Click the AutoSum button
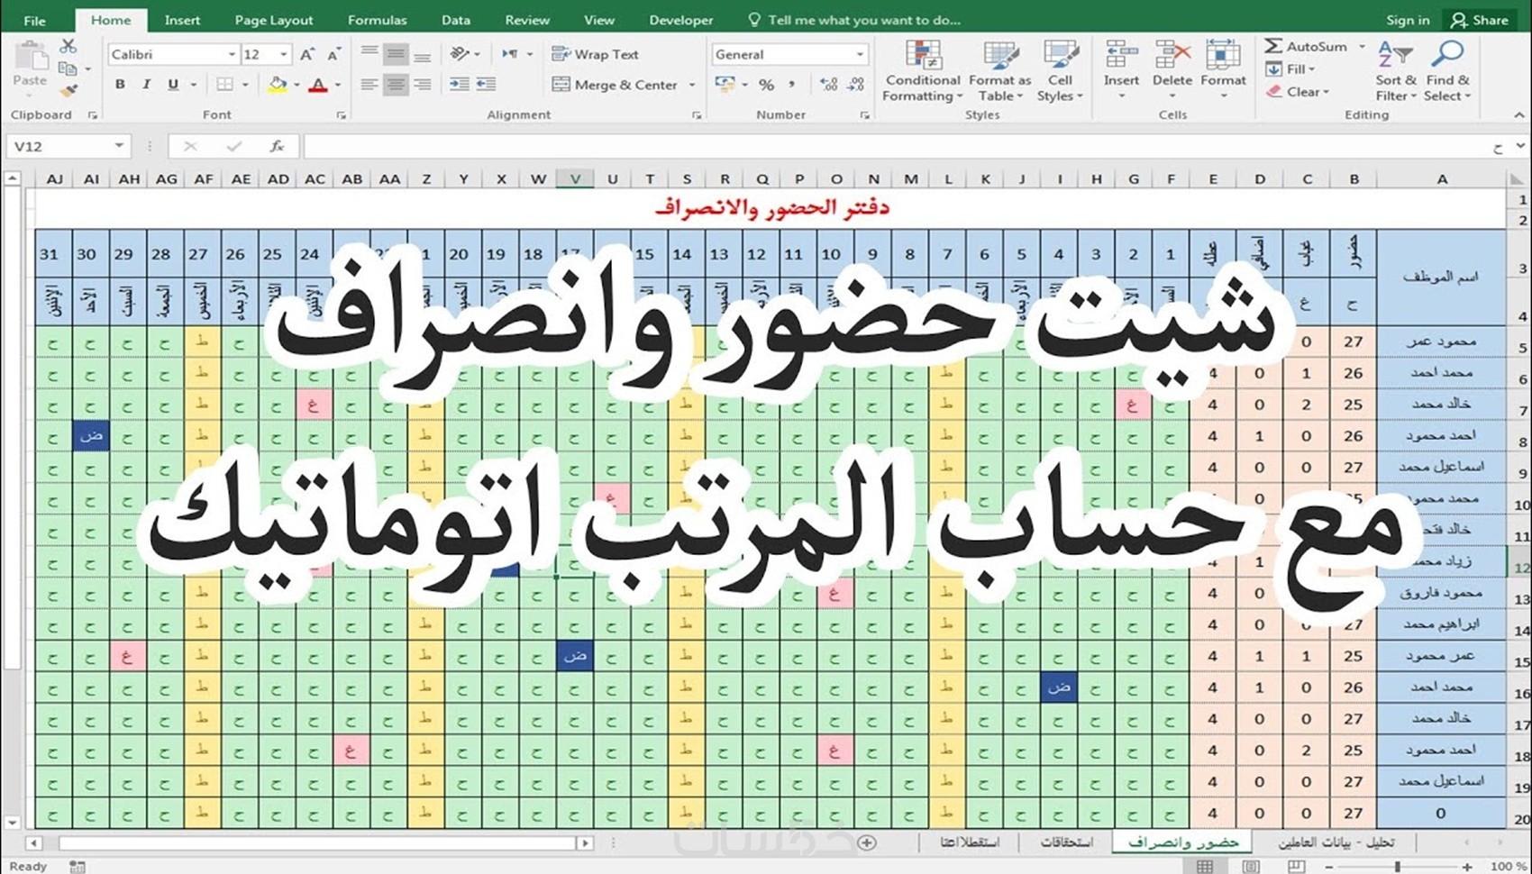This screenshot has width=1532, height=874. tap(1307, 46)
